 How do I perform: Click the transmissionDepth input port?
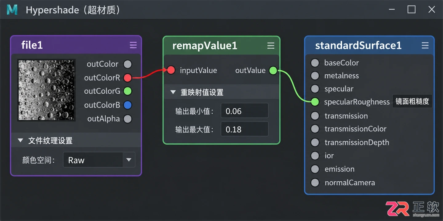pyautogui.click(x=315, y=142)
